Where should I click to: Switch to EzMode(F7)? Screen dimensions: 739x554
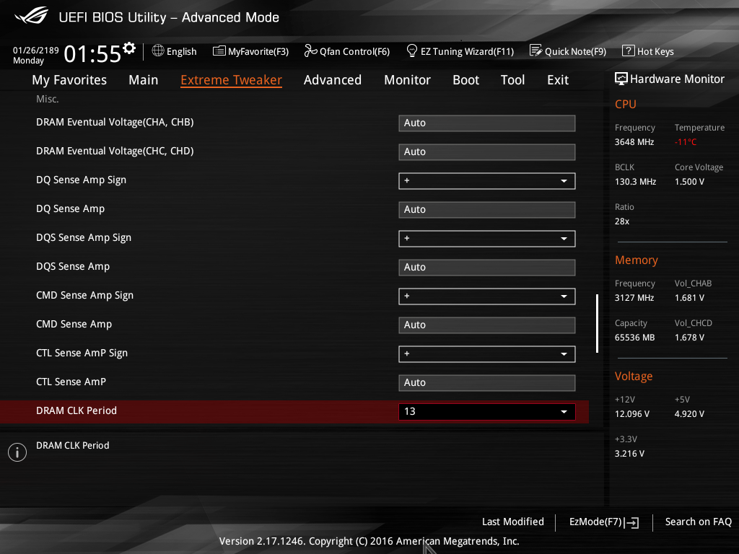pyautogui.click(x=603, y=522)
